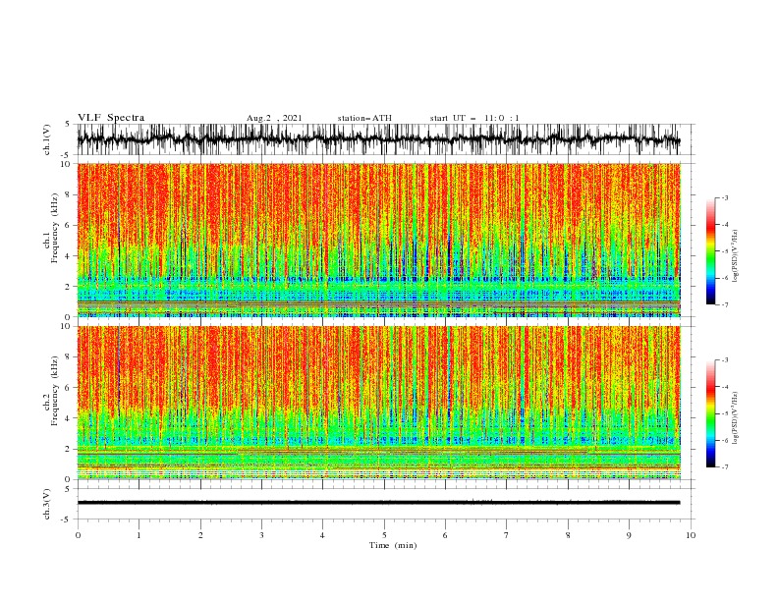The width and height of the screenshot is (778, 601).
Task: Click ch.2 frequency axis tick "2"
Action: tap(68, 449)
